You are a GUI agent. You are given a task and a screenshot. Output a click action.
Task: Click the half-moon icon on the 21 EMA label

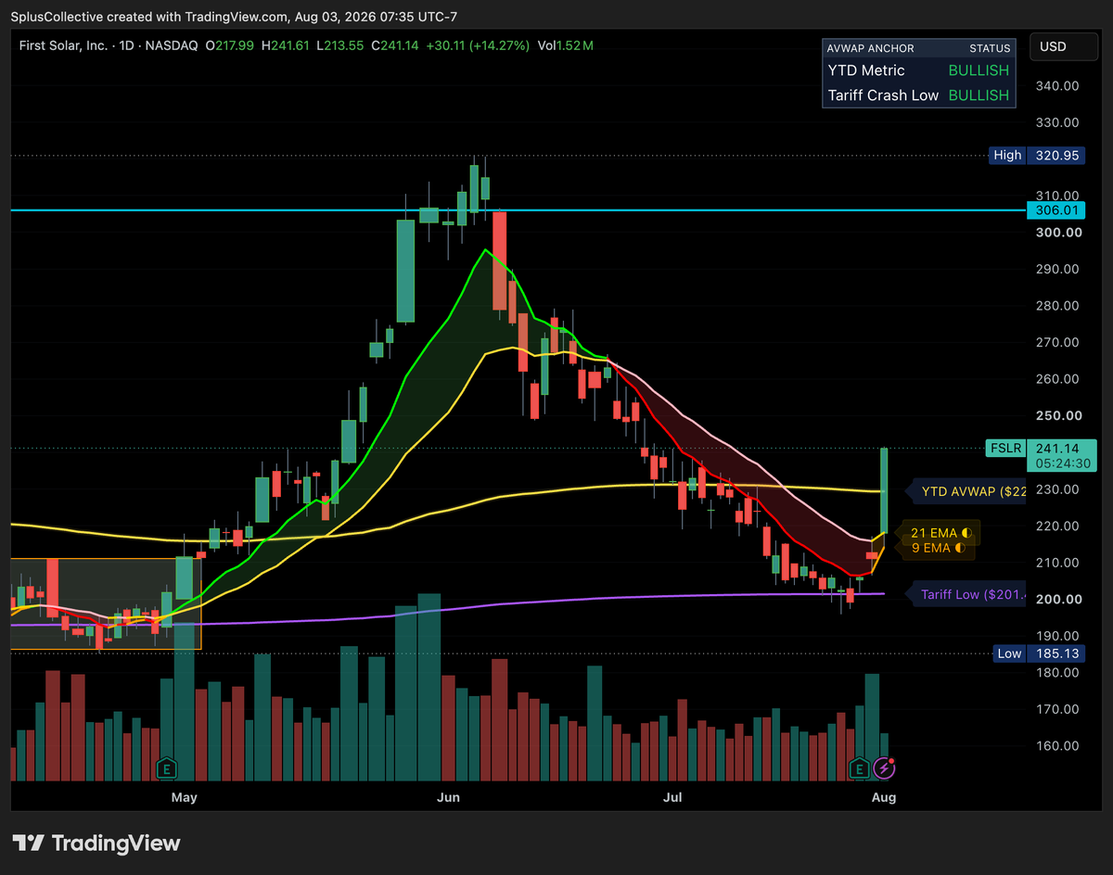click(966, 532)
